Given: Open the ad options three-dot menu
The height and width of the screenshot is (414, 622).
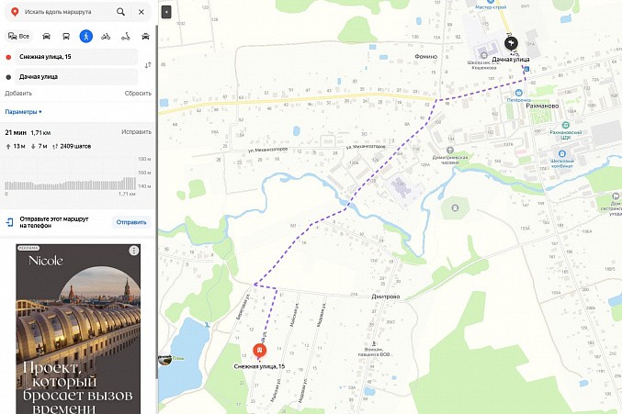Looking at the screenshot, I should point(134,251).
